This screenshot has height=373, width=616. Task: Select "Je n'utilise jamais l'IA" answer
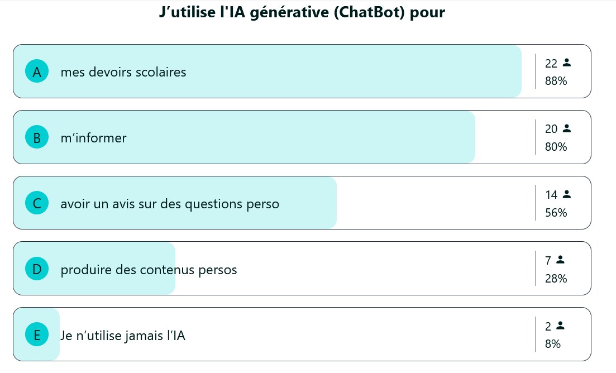(123, 336)
